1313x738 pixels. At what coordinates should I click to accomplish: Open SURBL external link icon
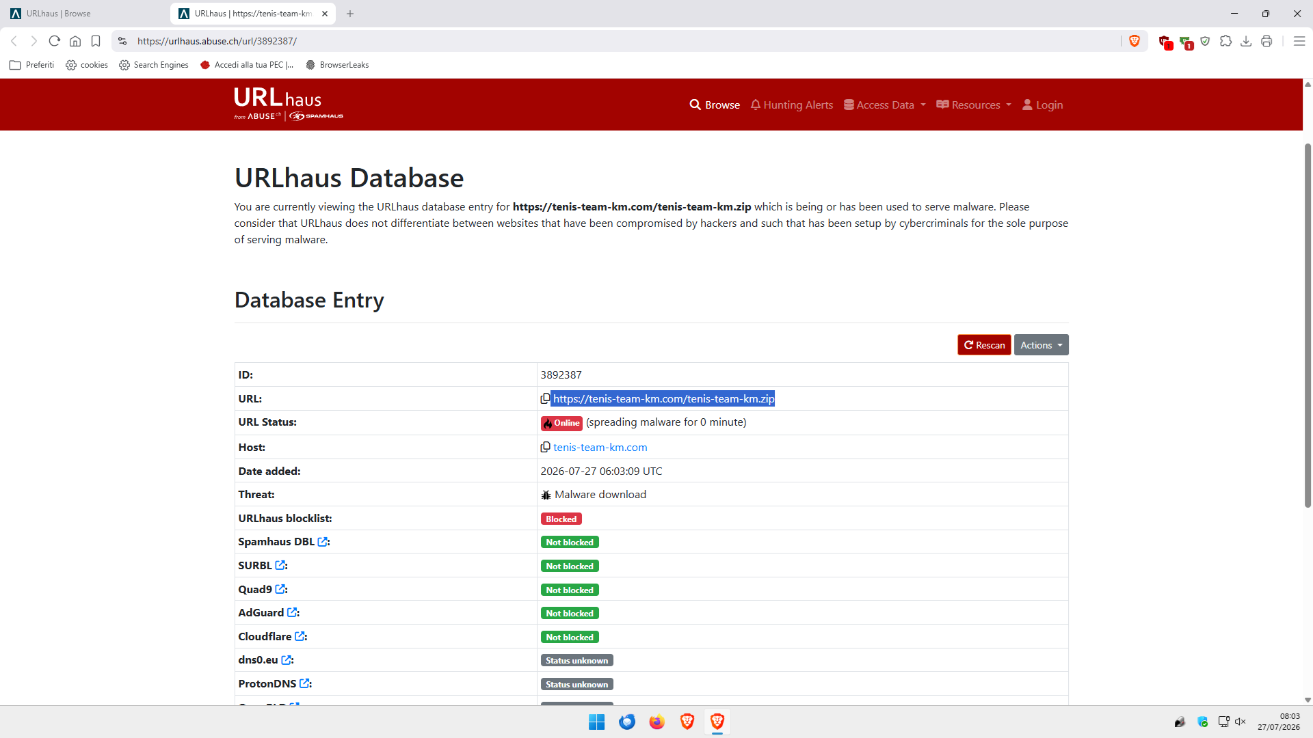(280, 566)
